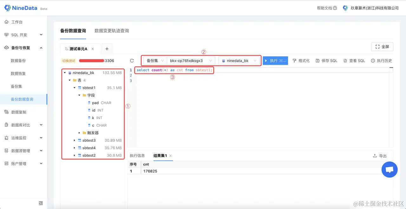
Task: Collapse the 字段 fields node under sbtest1
Action: 79,95
